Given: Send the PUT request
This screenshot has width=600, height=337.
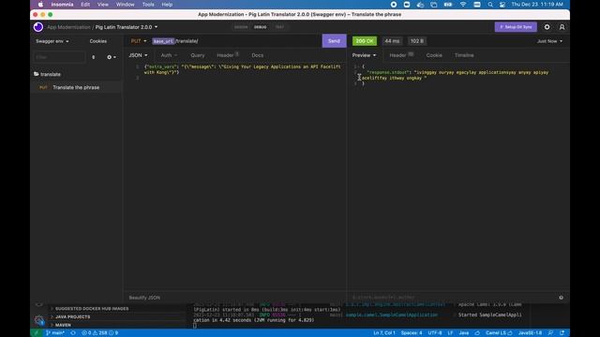Looking at the screenshot, I should 334,41.
